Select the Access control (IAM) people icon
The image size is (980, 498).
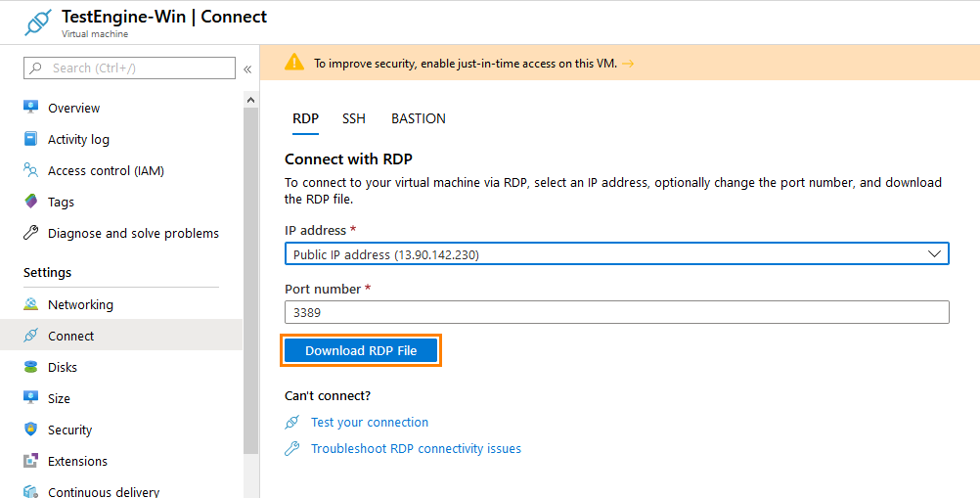pyautogui.click(x=30, y=169)
